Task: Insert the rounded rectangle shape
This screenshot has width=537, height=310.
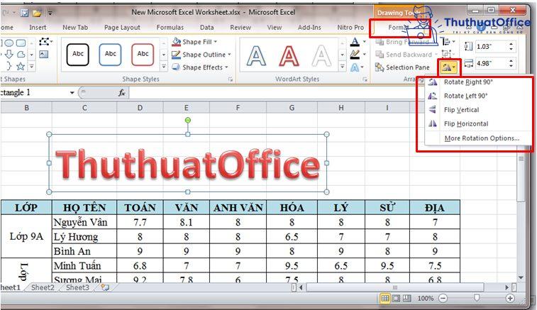Action: pyautogui.click(x=21, y=43)
